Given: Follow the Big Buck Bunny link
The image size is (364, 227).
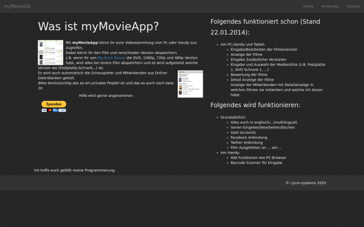Looking at the screenshot, I should click(x=111, y=58).
